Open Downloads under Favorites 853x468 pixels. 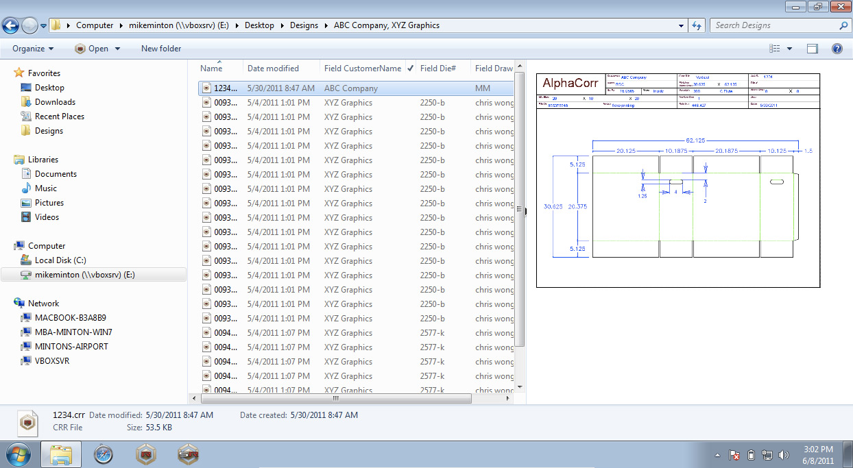tap(55, 102)
